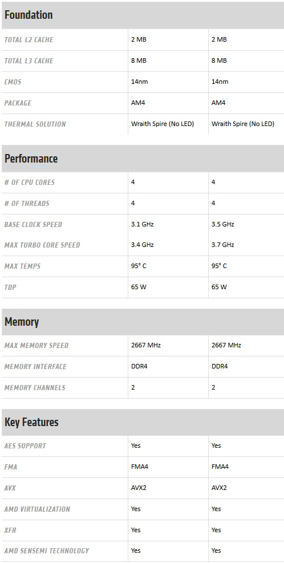Select the AMD SENSEMI TECHNOLOGY label
284x563 pixels.
click(x=47, y=551)
